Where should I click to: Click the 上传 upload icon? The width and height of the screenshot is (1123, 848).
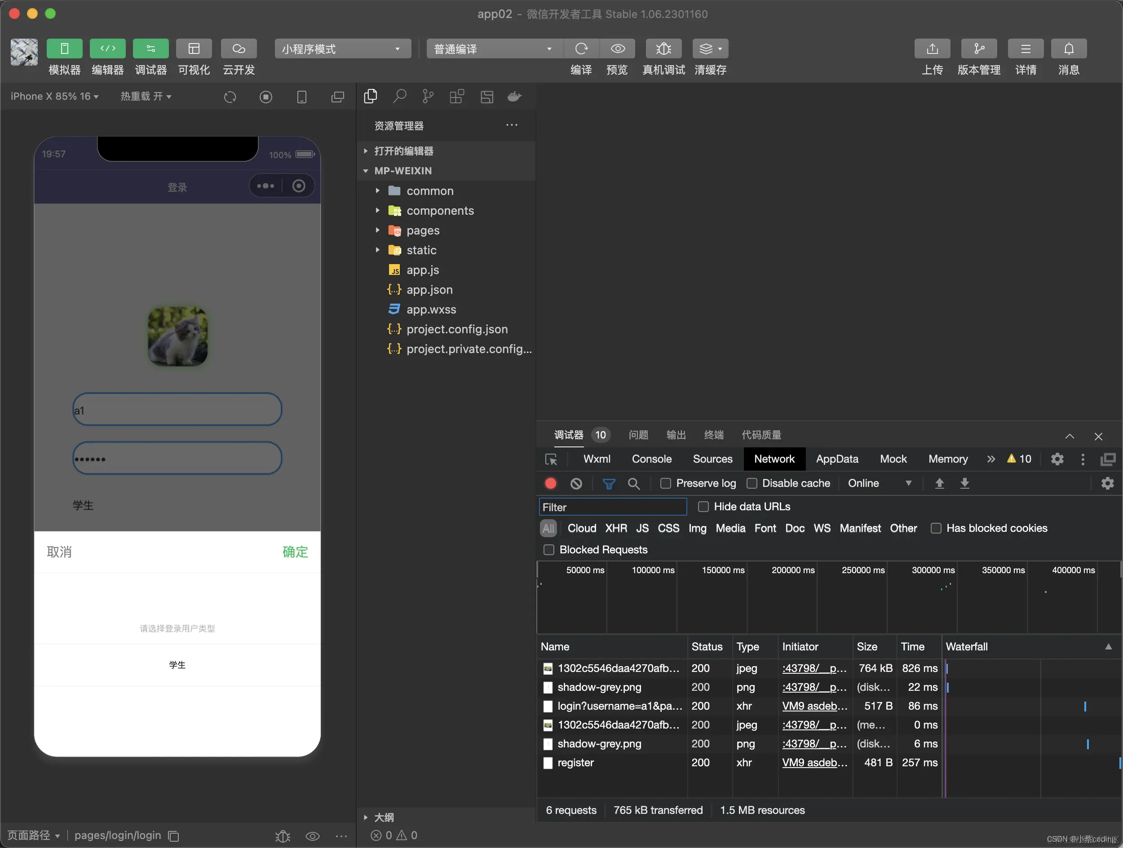click(x=932, y=49)
